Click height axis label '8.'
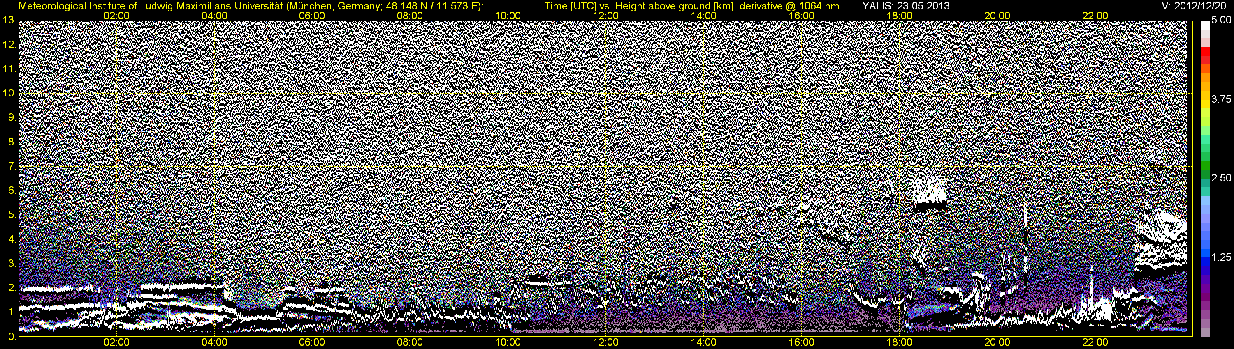 point(12,142)
